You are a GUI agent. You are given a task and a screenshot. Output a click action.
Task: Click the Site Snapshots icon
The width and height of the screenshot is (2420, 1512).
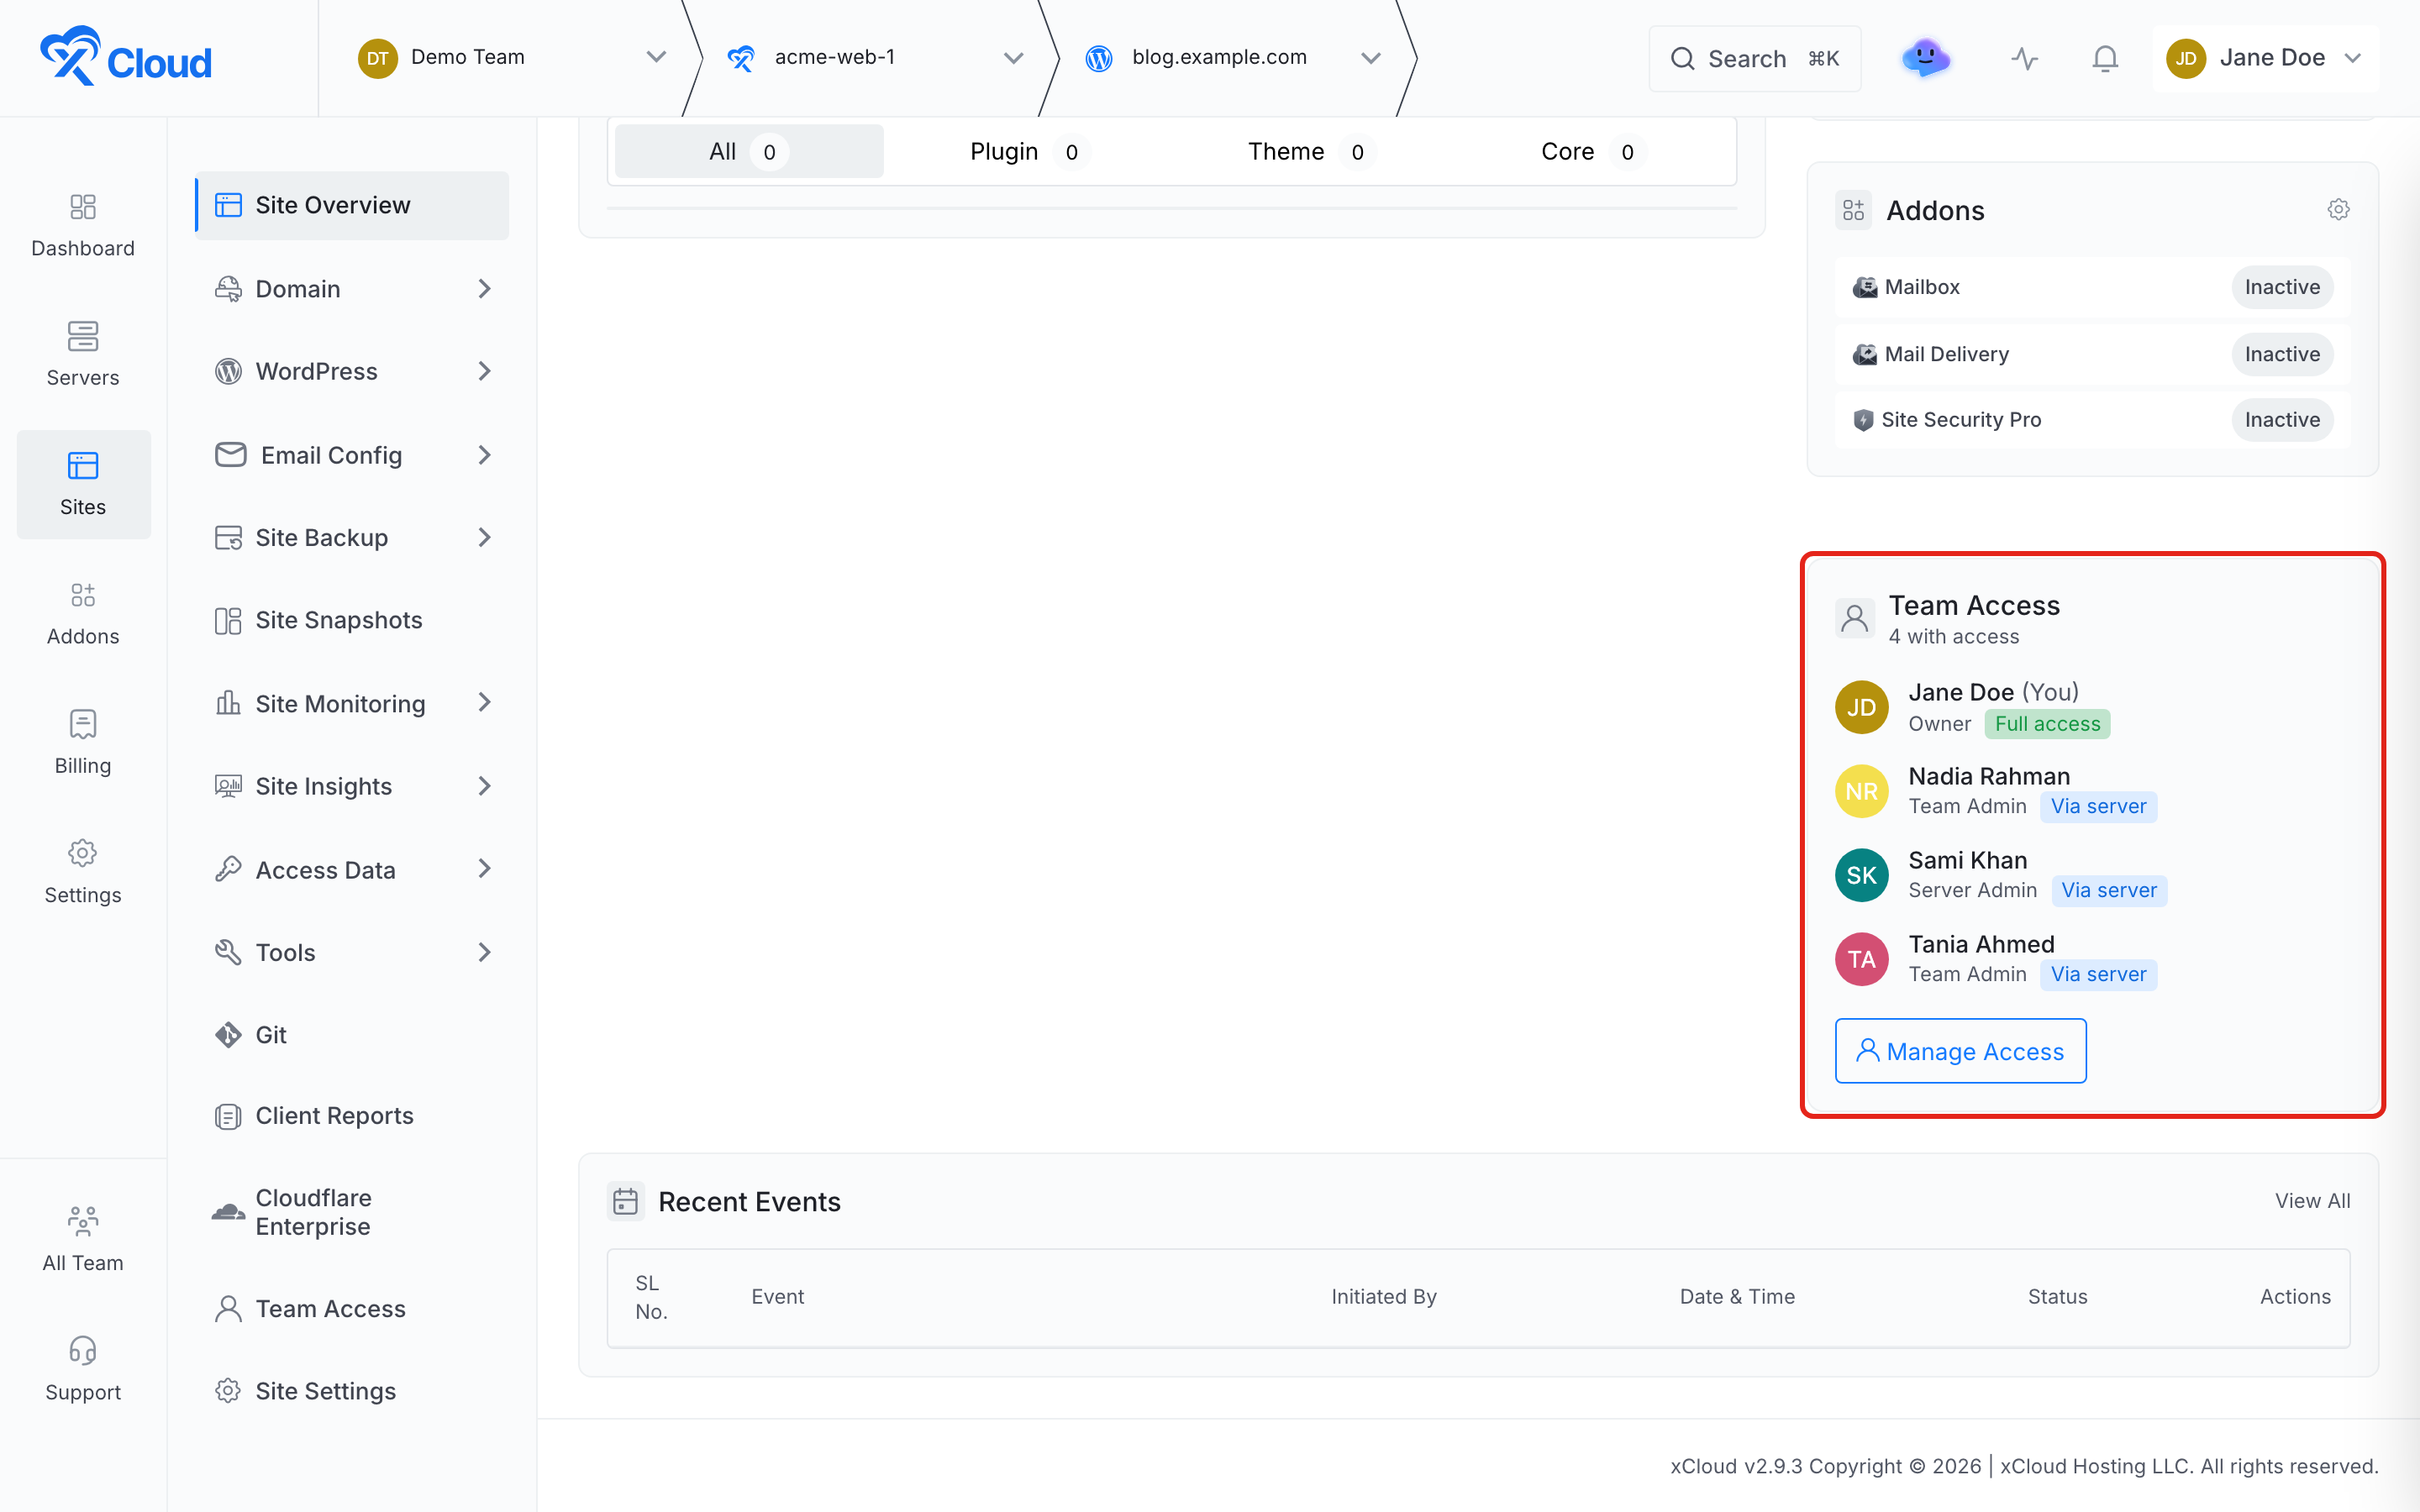click(228, 620)
